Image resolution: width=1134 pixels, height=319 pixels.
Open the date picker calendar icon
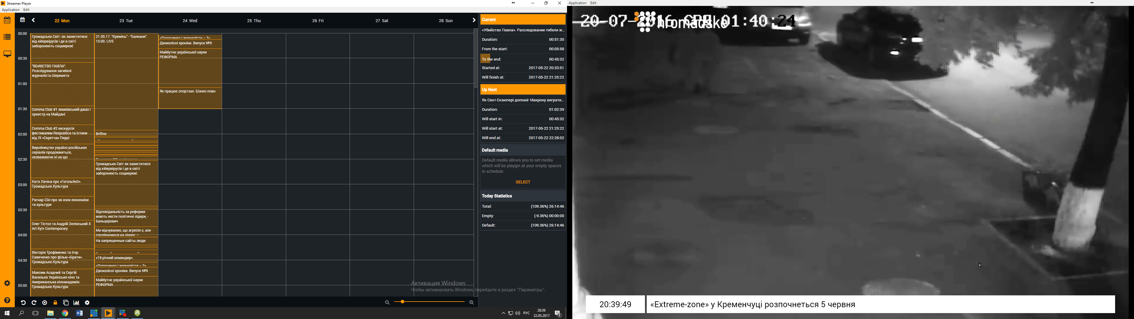tap(22, 20)
